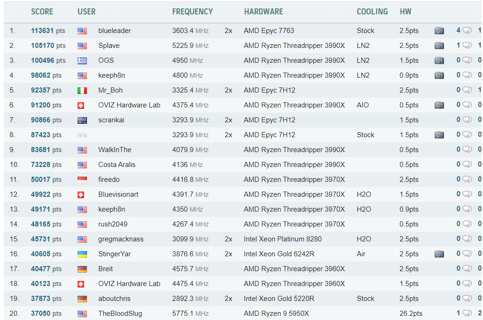Image resolution: width=483 pixels, height=320 pixels.
Task: Open AMD Epyc 7763 hardware link
Action: 269,31
